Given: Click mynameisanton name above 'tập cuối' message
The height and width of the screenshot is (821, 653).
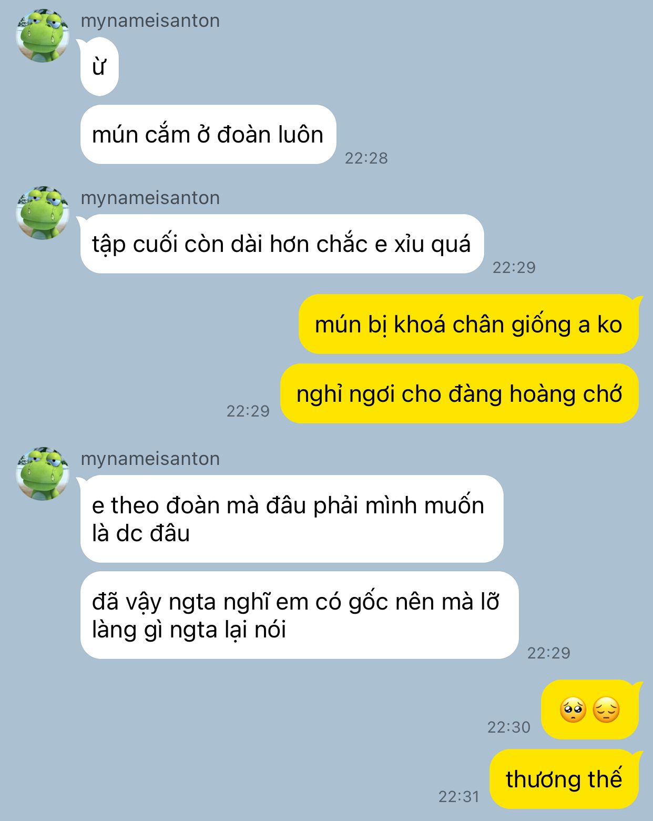Looking at the screenshot, I should coord(150,198).
